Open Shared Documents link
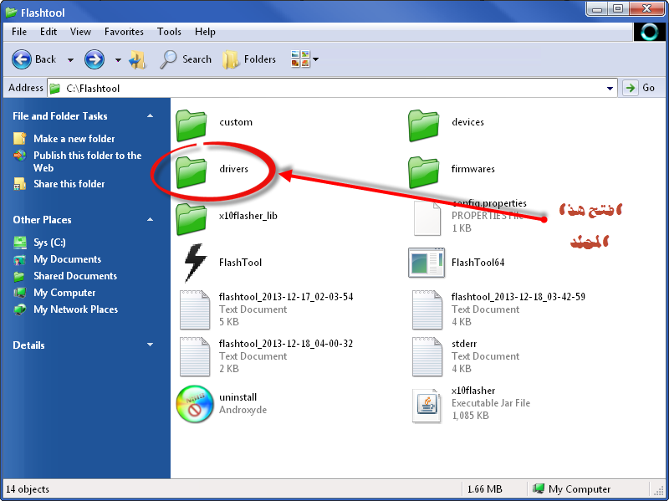 75,276
